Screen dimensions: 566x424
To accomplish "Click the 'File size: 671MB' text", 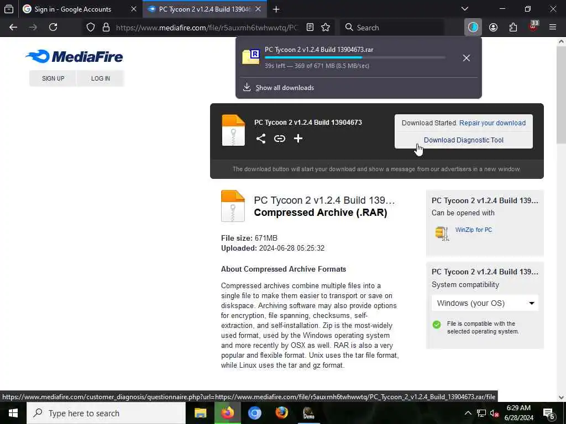I will pyautogui.click(x=249, y=238).
